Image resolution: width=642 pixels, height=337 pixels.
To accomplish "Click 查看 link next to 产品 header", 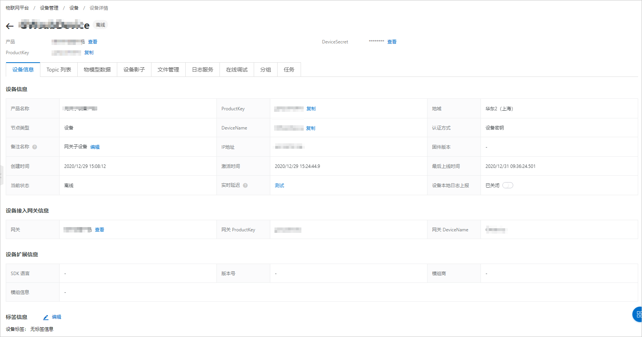I will point(93,42).
